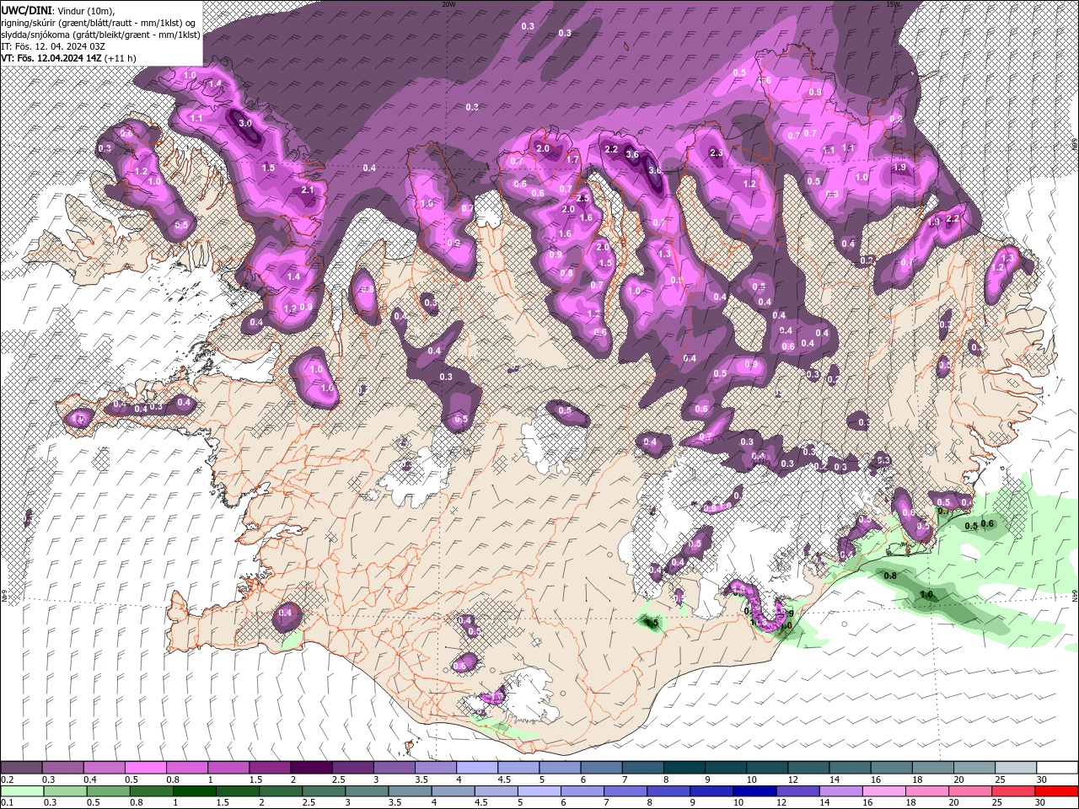
Task: Pick the navy blue 10–12 swatch, lower legend
Action: tap(754, 791)
